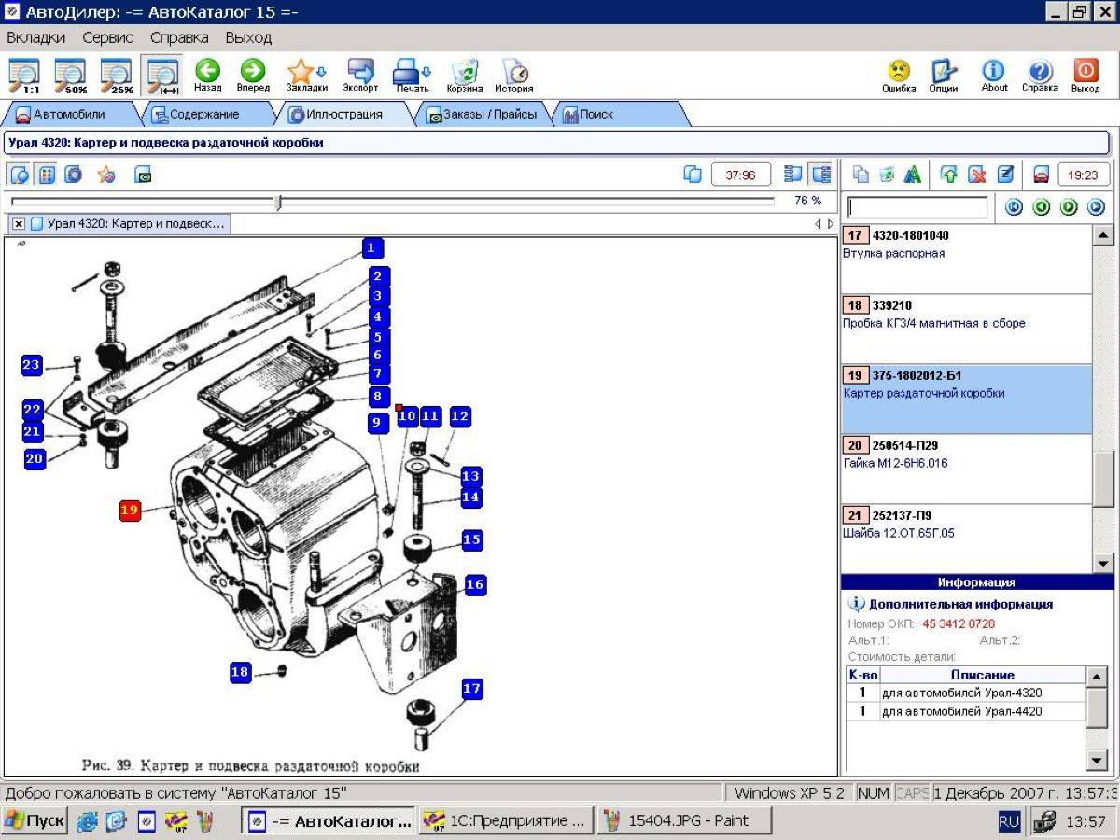The width and height of the screenshot is (1120, 840).
Task: Click the star bookmark icon above illustration
Action: pyautogui.click(x=106, y=175)
